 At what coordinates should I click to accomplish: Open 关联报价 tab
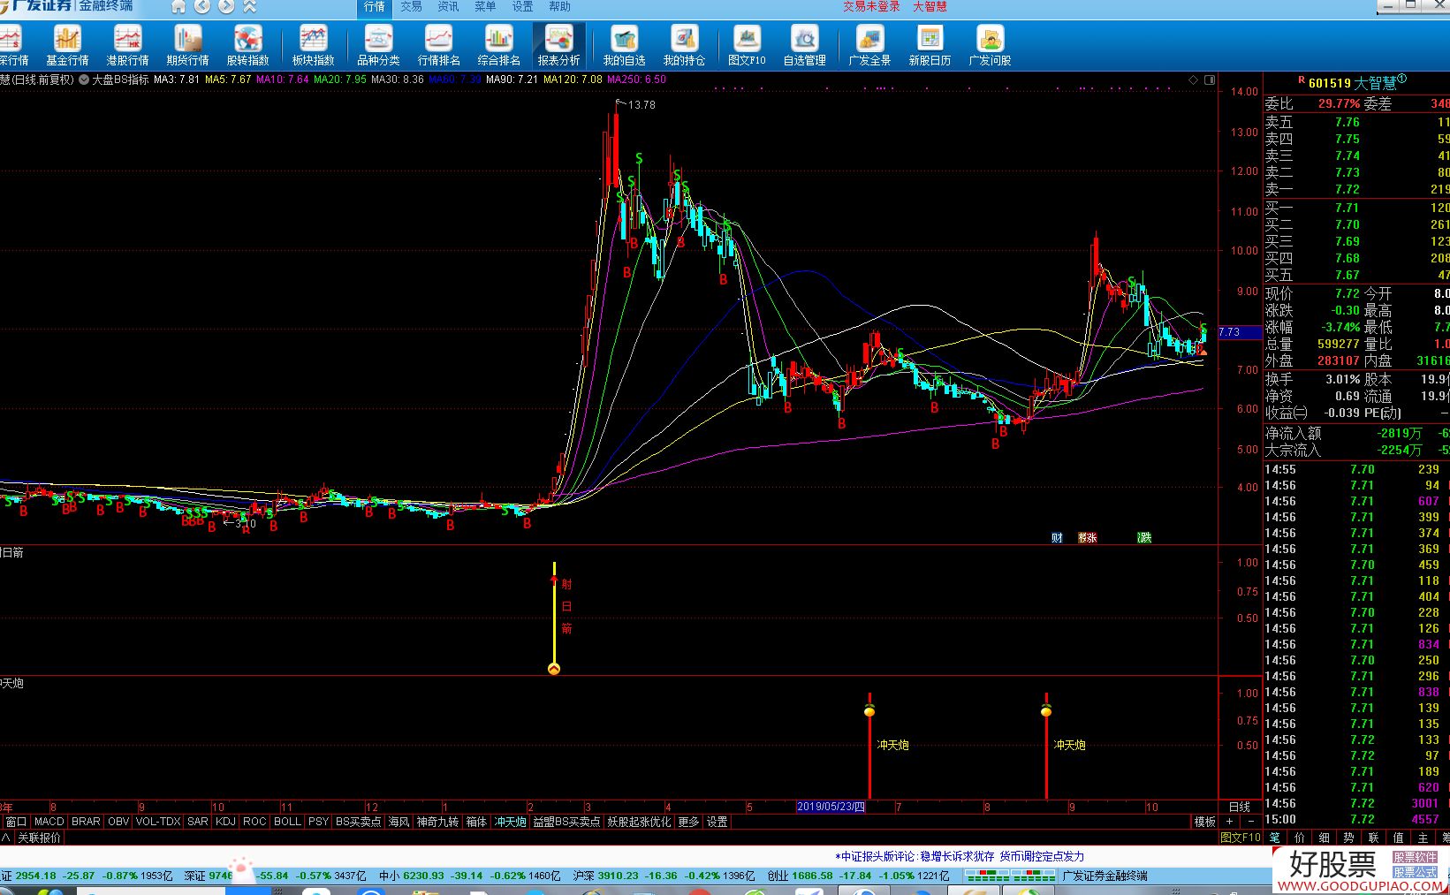click(x=40, y=838)
